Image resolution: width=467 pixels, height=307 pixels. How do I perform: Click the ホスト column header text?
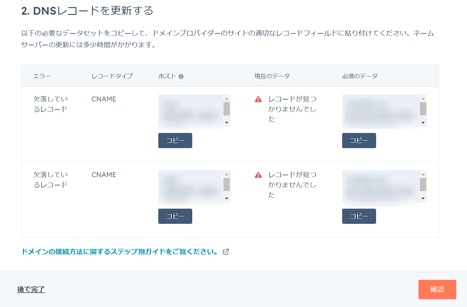click(x=167, y=76)
